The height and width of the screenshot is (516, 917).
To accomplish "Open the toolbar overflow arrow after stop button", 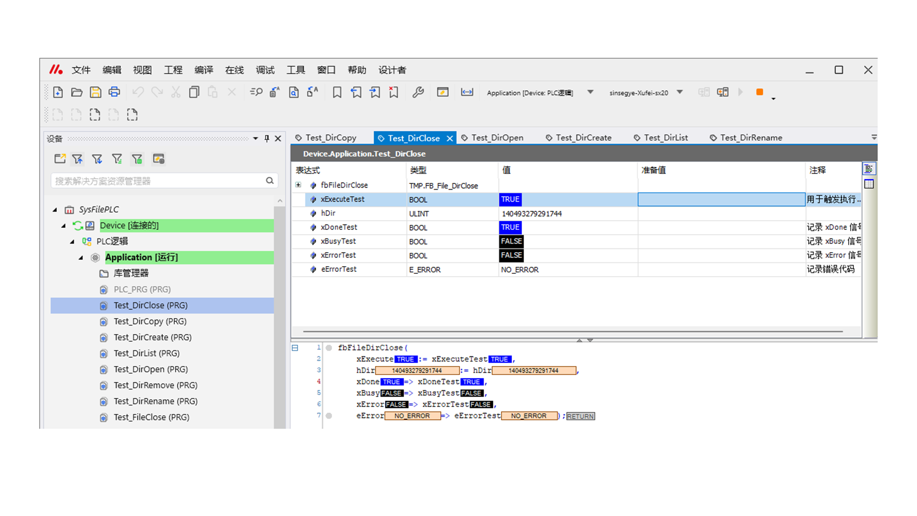I will [x=773, y=99].
